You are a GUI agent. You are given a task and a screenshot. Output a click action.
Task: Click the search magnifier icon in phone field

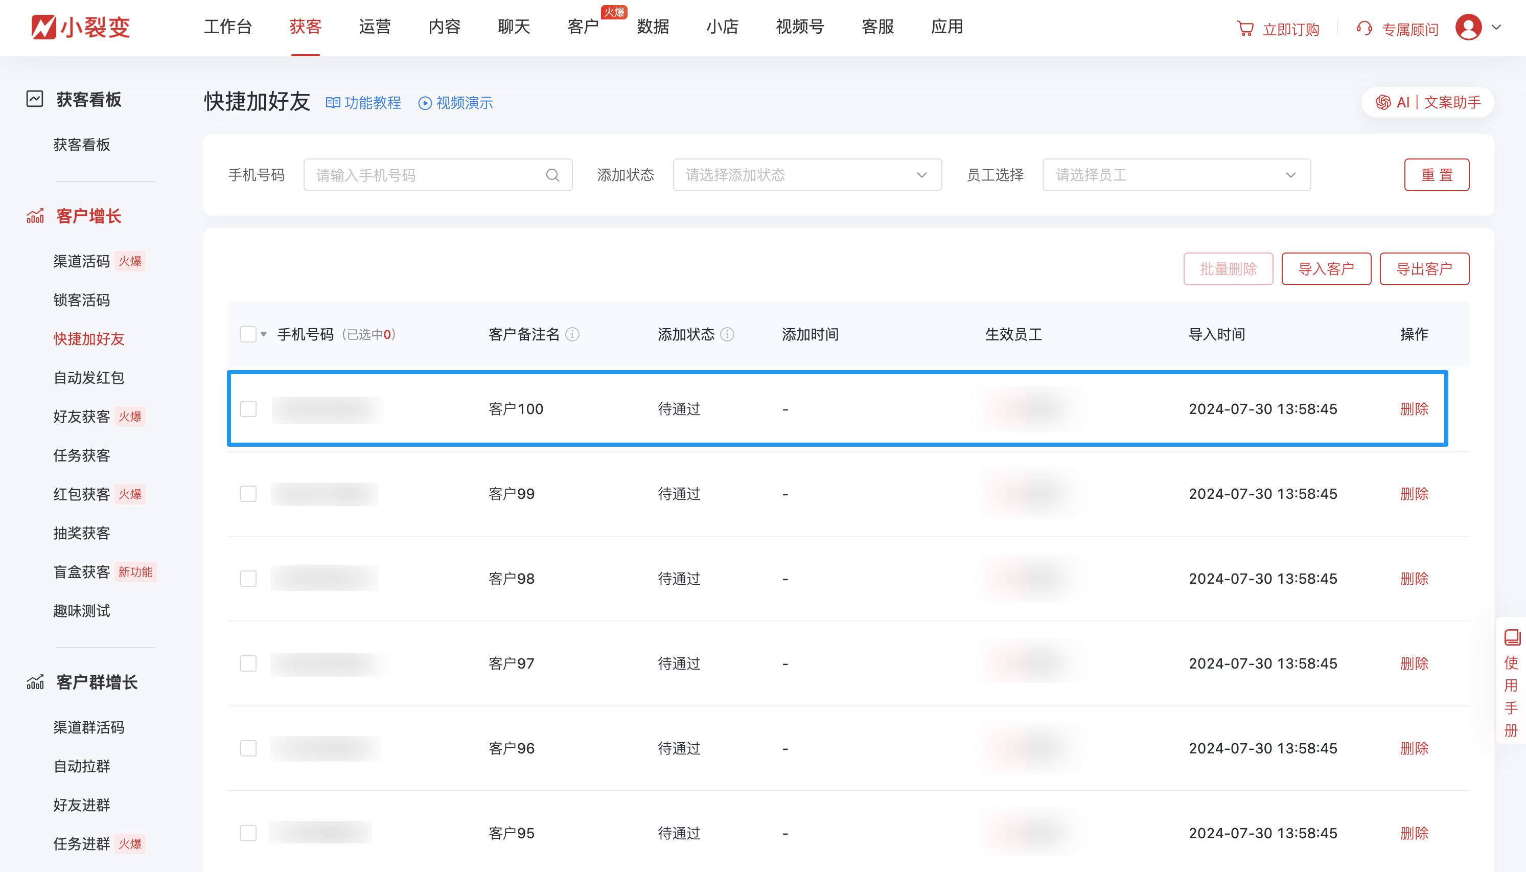(552, 175)
